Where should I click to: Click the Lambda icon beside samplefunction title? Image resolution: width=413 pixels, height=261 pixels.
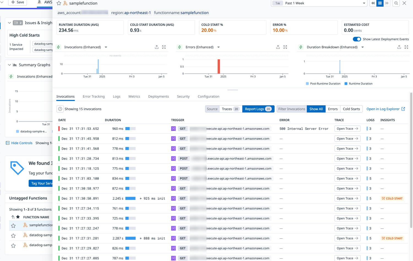pyautogui.click(x=65, y=3)
